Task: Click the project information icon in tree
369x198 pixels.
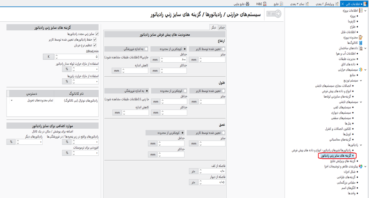Action: tap(361, 11)
